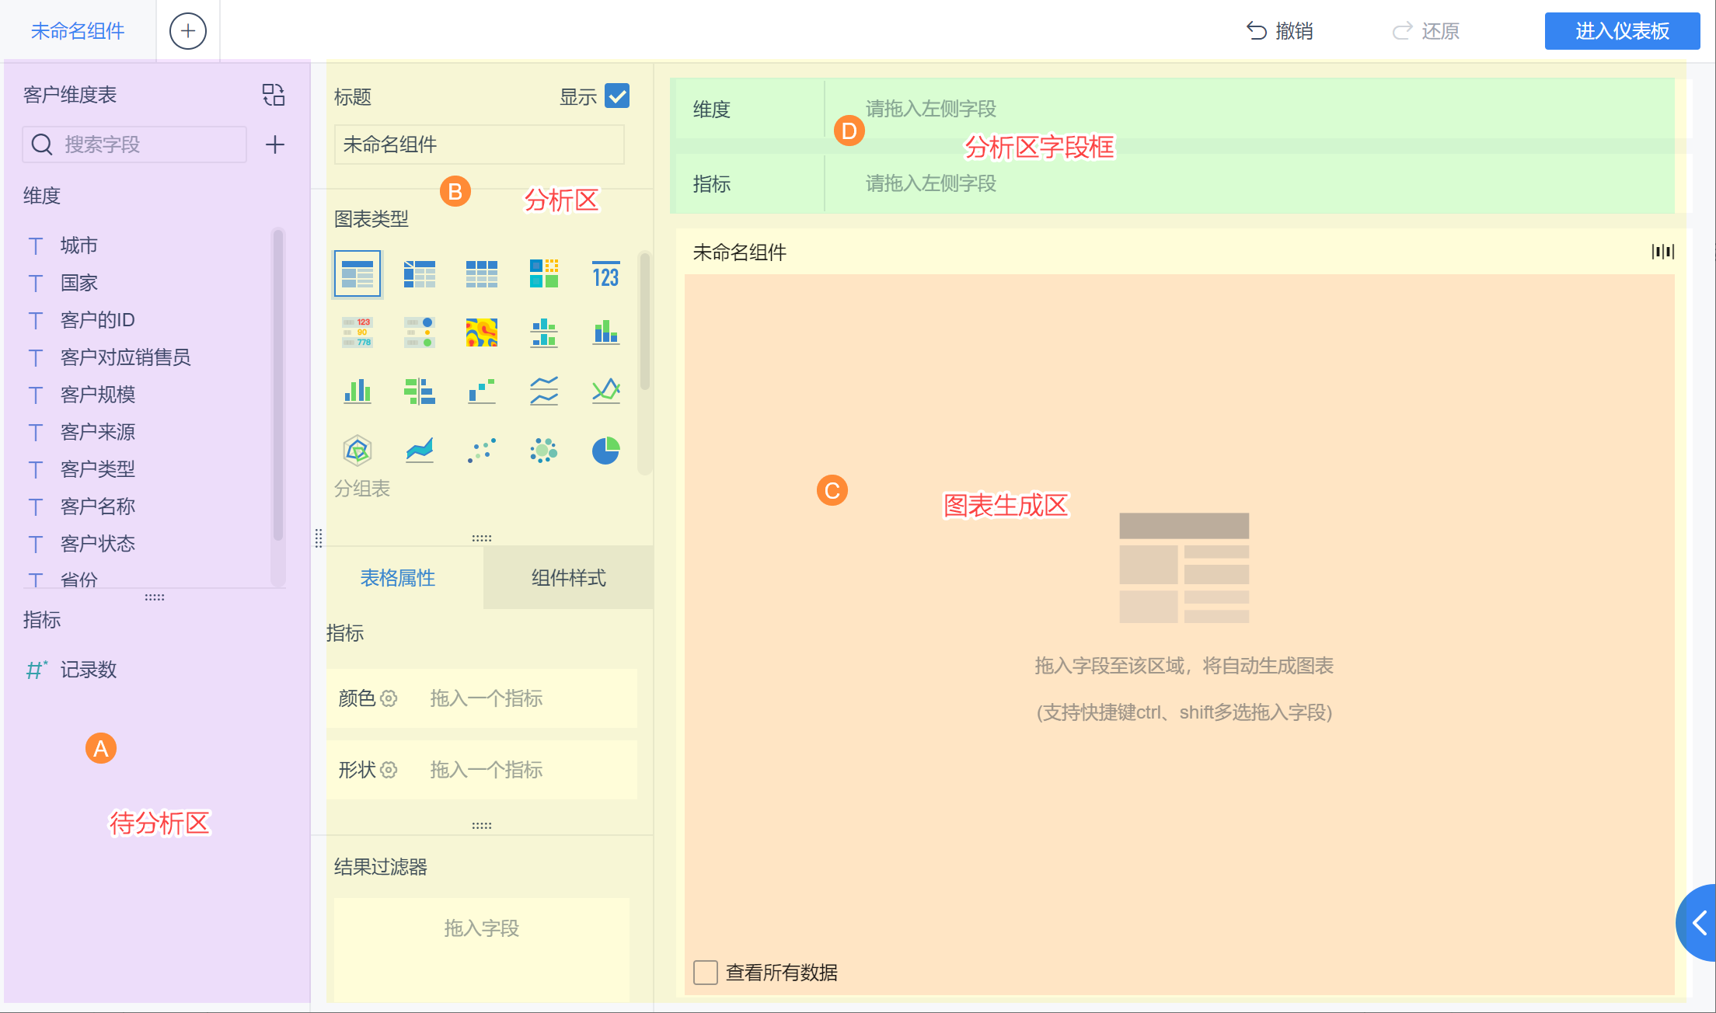Open the 未命名组件 tab at top
1716x1013 pixels.
pos(78,31)
